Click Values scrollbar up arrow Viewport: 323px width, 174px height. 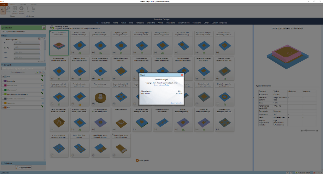[45, 39]
